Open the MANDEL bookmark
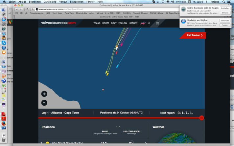234x146 pixels. coord(127,13)
